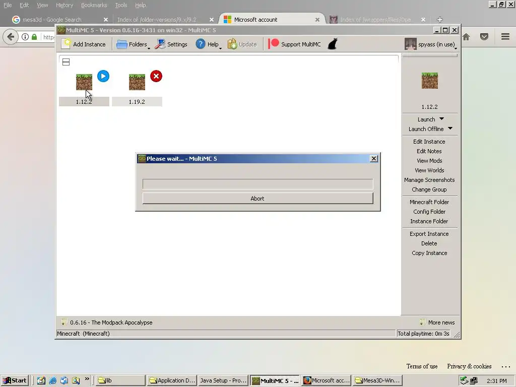Click the Firefox back button
The height and width of the screenshot is (387, 516).
(x=11, y=36)
